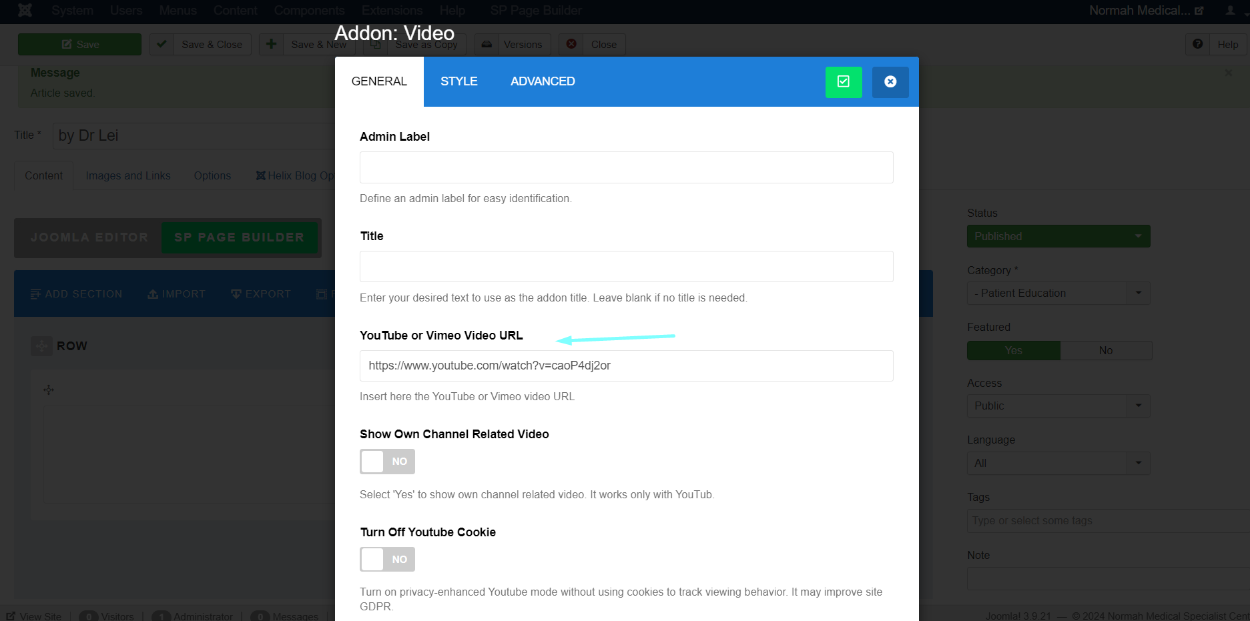This screenshot has width=1250, height=621.
Task: Click the Content article tab
Action: (44, 176)
